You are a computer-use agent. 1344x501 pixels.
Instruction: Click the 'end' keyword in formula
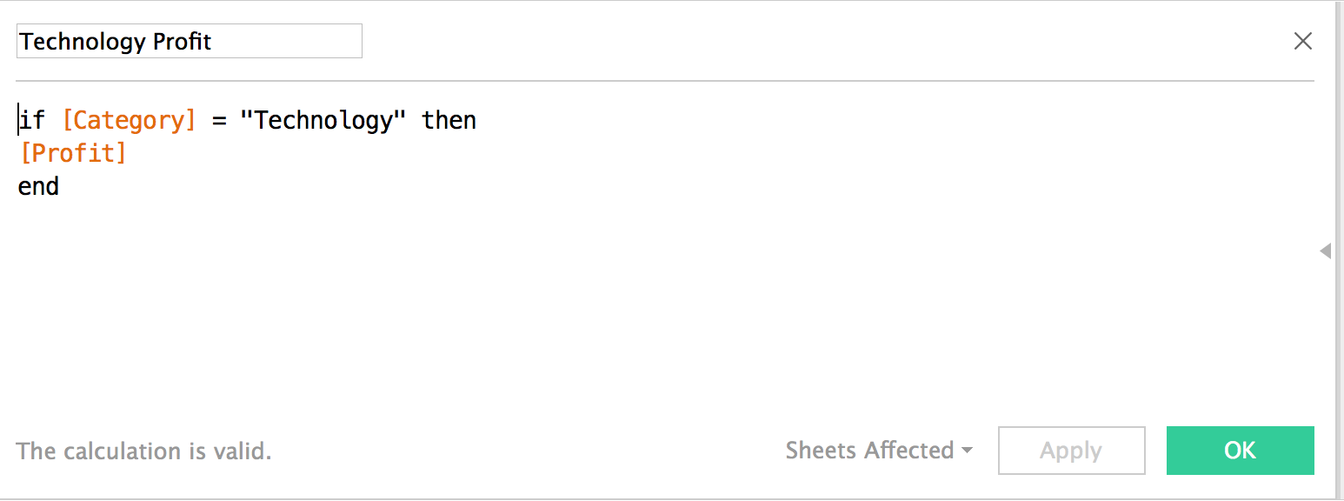(38, 186)
